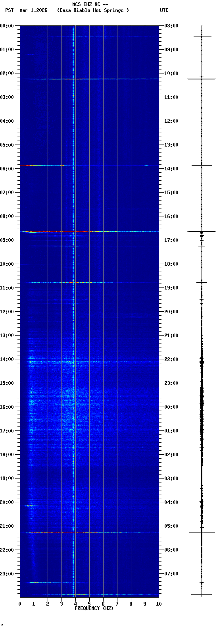Click the 2 Hz frequency tick label

coord(48,604)
